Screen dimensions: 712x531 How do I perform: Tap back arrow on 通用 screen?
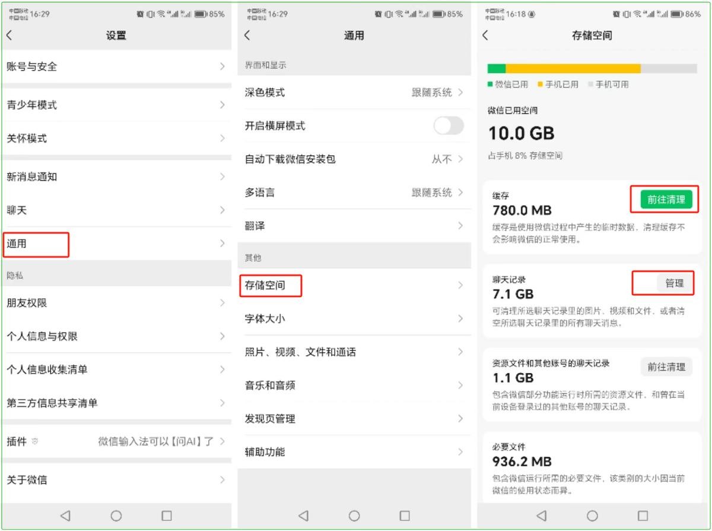(247, 36)
